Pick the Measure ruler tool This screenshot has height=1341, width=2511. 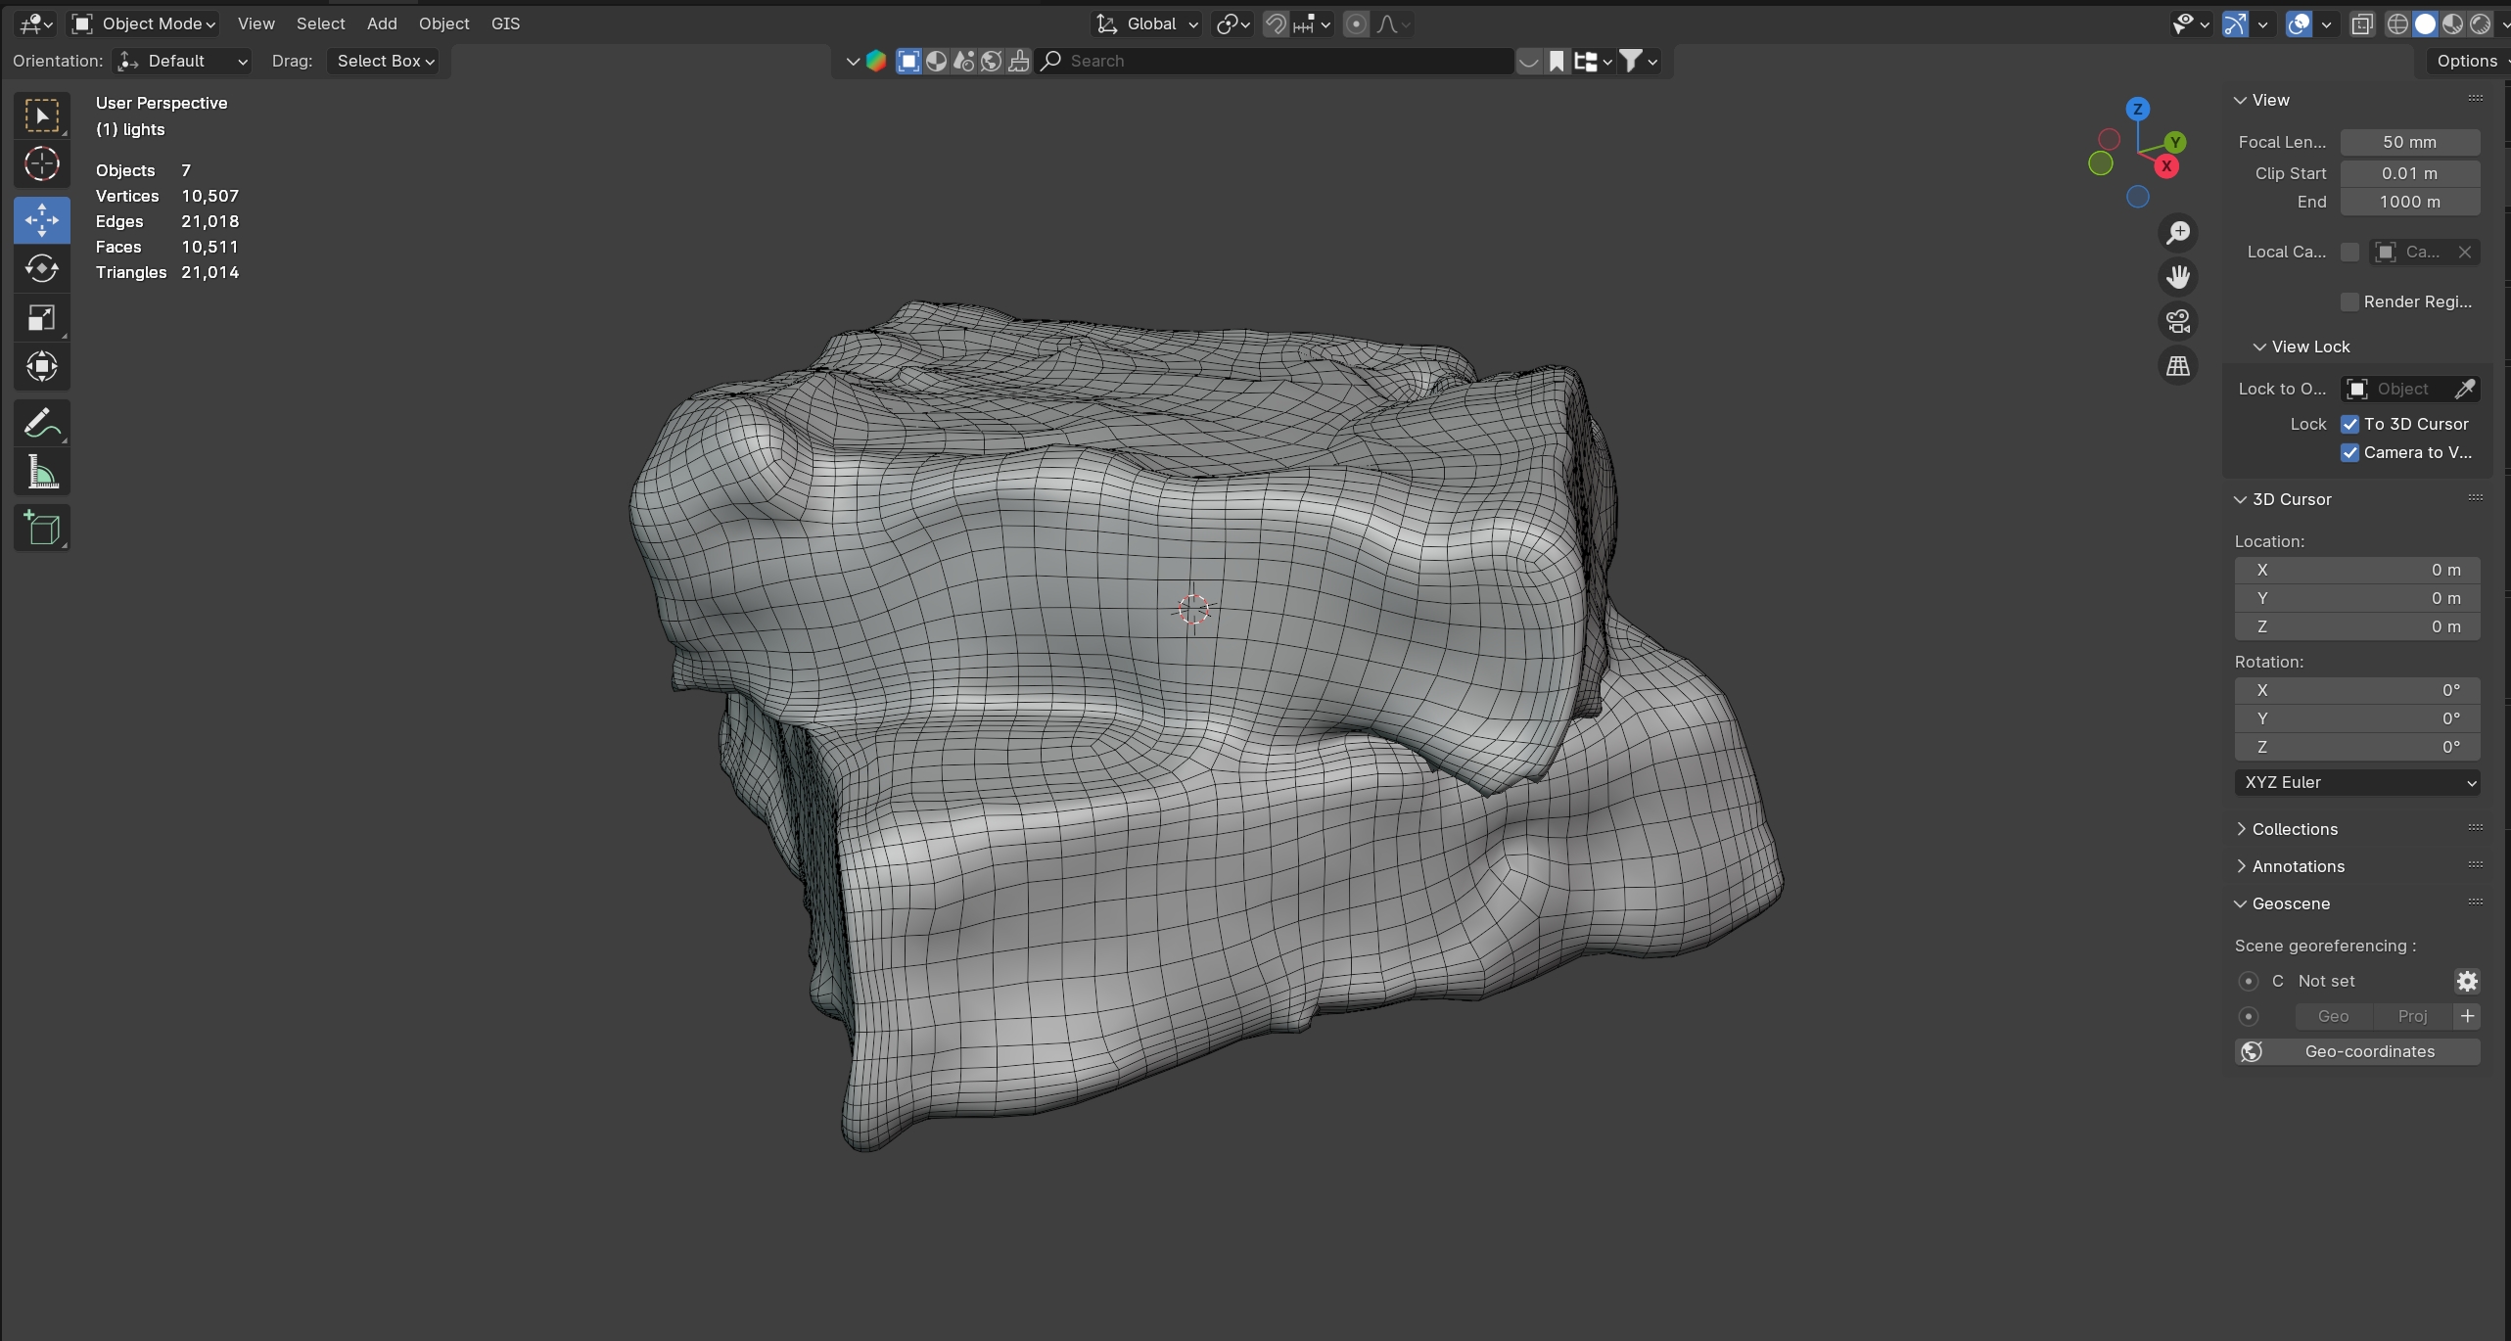[x=41, y=474]
